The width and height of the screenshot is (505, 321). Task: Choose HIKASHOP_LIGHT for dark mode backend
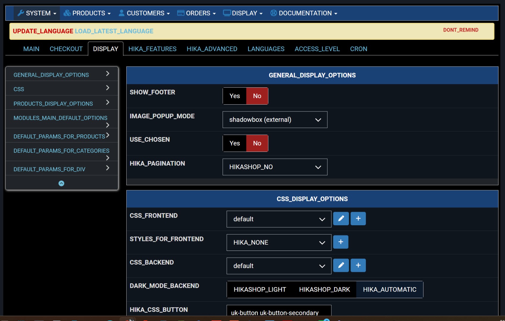(x=260, y=289)
